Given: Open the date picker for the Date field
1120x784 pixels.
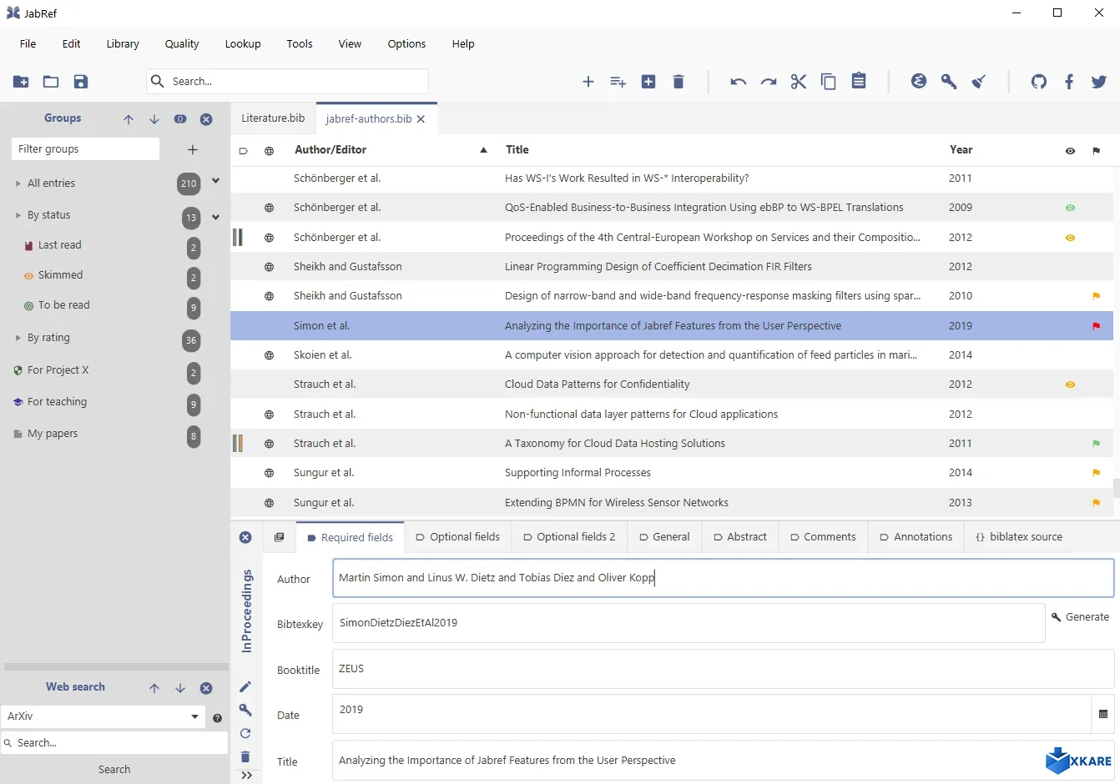Looking at the screenshot, I should [x=1103, y=714].
